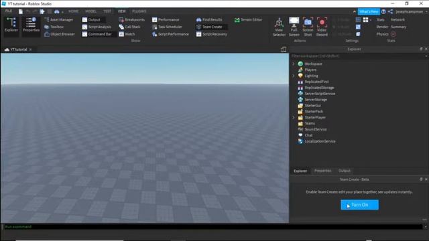
Task: Open the Call Stack window
Action: pos(129,27)
